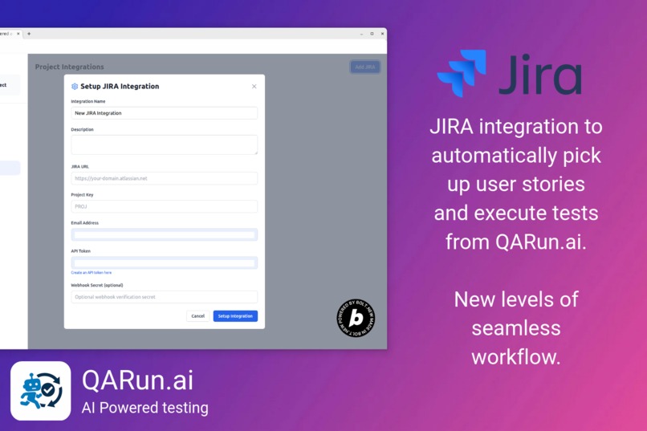This screenshot has width=647, height=431.
Task: Click the Email Address field
Action: pos(165,234)
